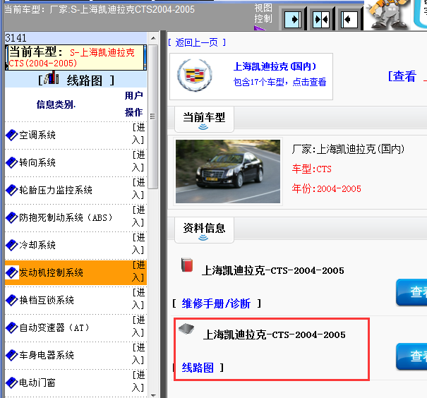Click [进入] for 换档互锁系统
The height and width of the screenshot is (398, 427).
click(138, 298)
